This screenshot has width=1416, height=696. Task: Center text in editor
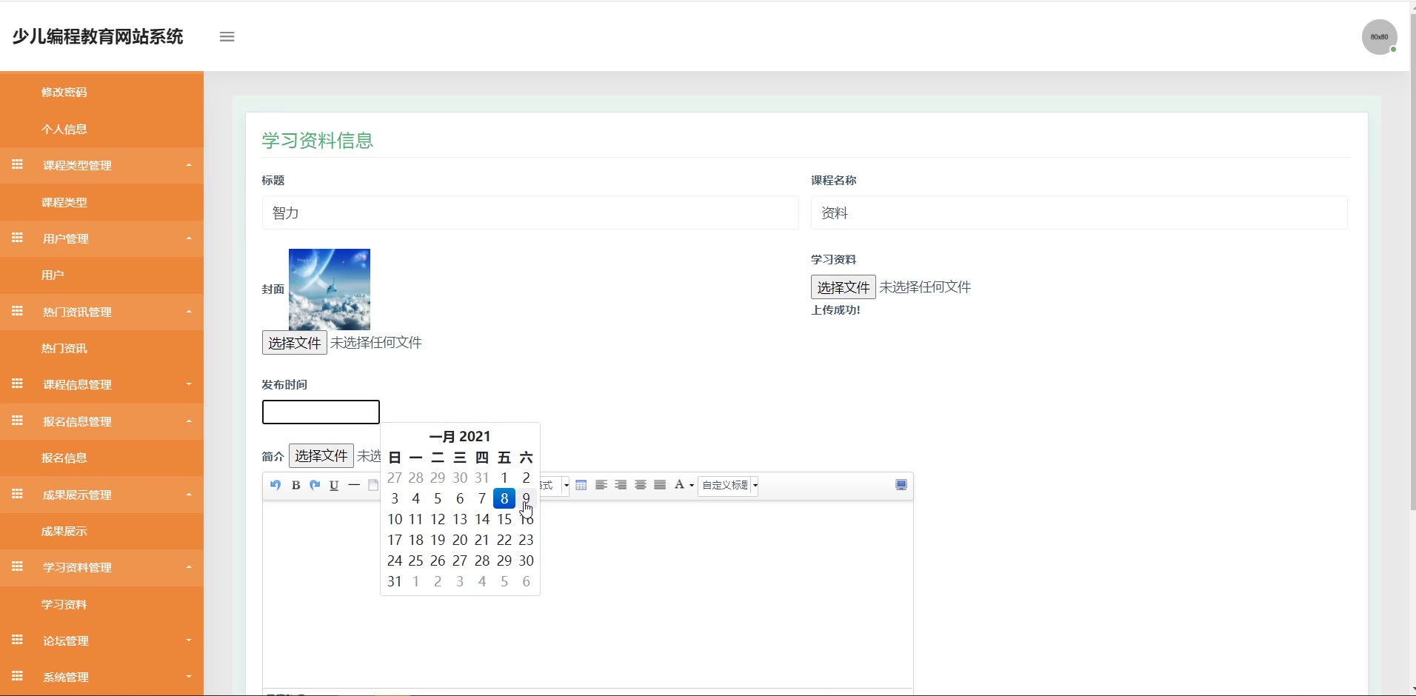(641, 485)
